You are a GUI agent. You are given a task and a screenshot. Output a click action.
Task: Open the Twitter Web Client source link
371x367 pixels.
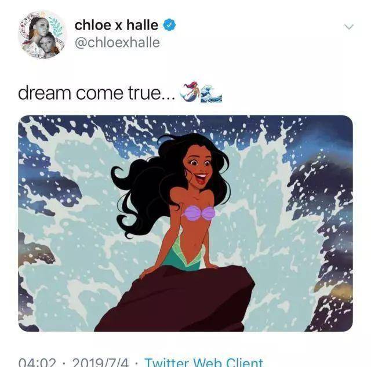(203, 362)
